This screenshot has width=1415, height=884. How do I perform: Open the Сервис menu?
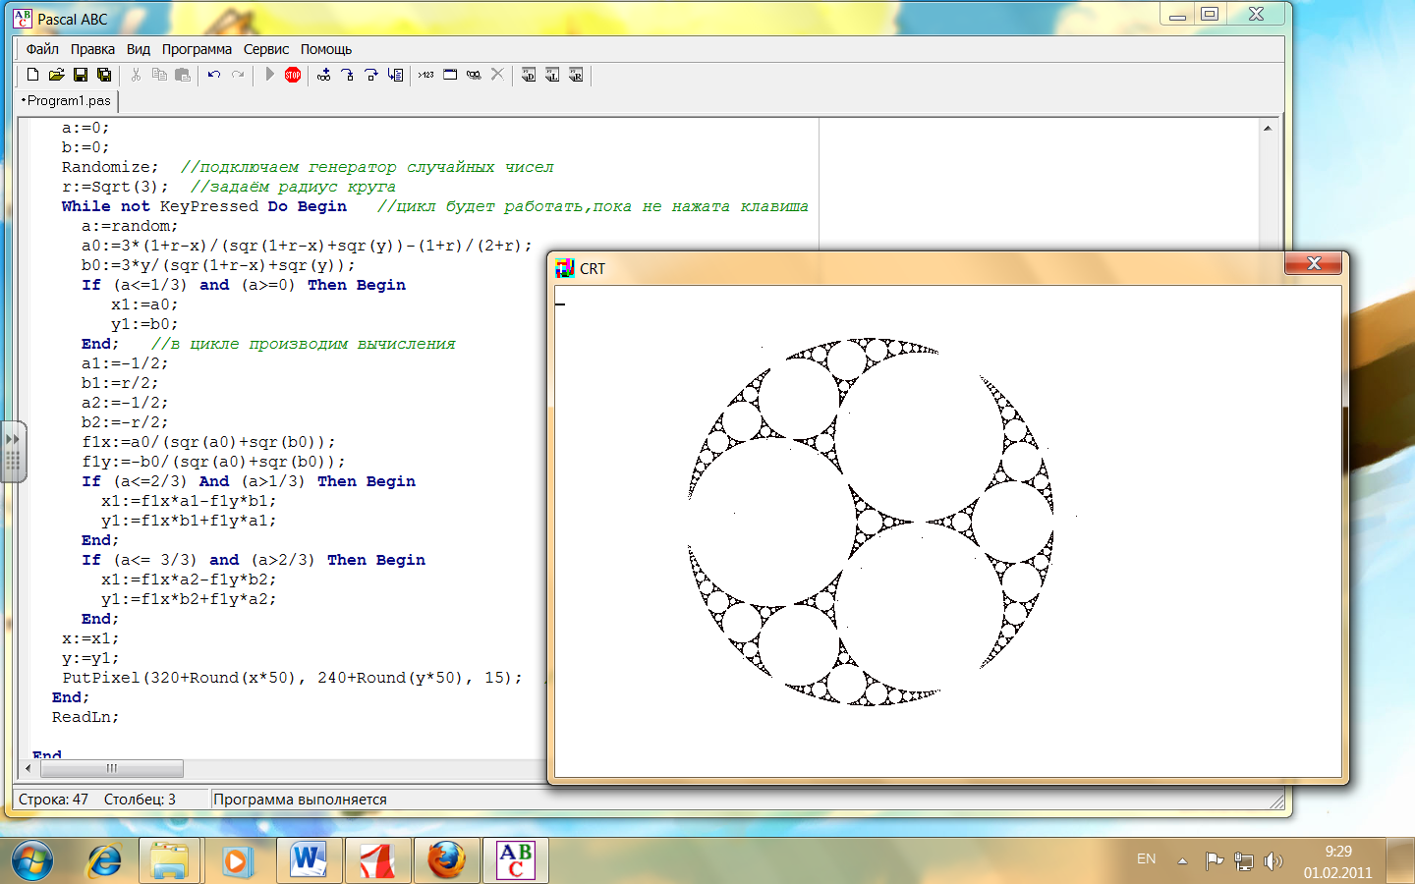click(x=266, y=49)
